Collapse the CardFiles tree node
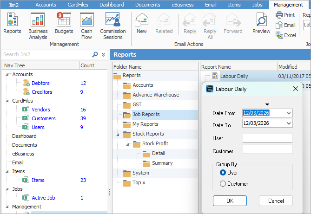Viewport: 311px width, 214px height. (7, 101)
